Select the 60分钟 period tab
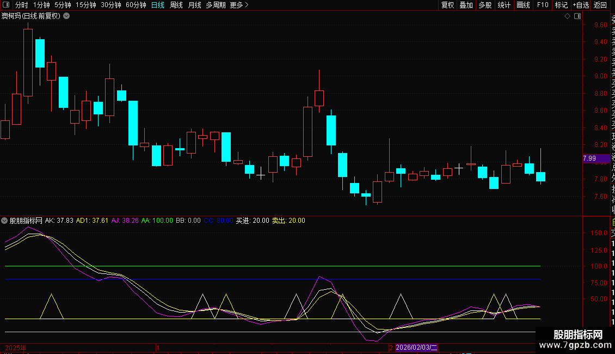Image resolution: width=615 pixels, height=354 pixels. [136, 5]
